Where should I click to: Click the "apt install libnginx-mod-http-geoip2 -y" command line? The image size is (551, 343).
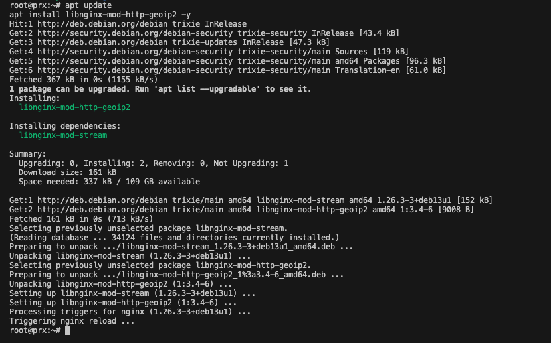tap(96, 14)
